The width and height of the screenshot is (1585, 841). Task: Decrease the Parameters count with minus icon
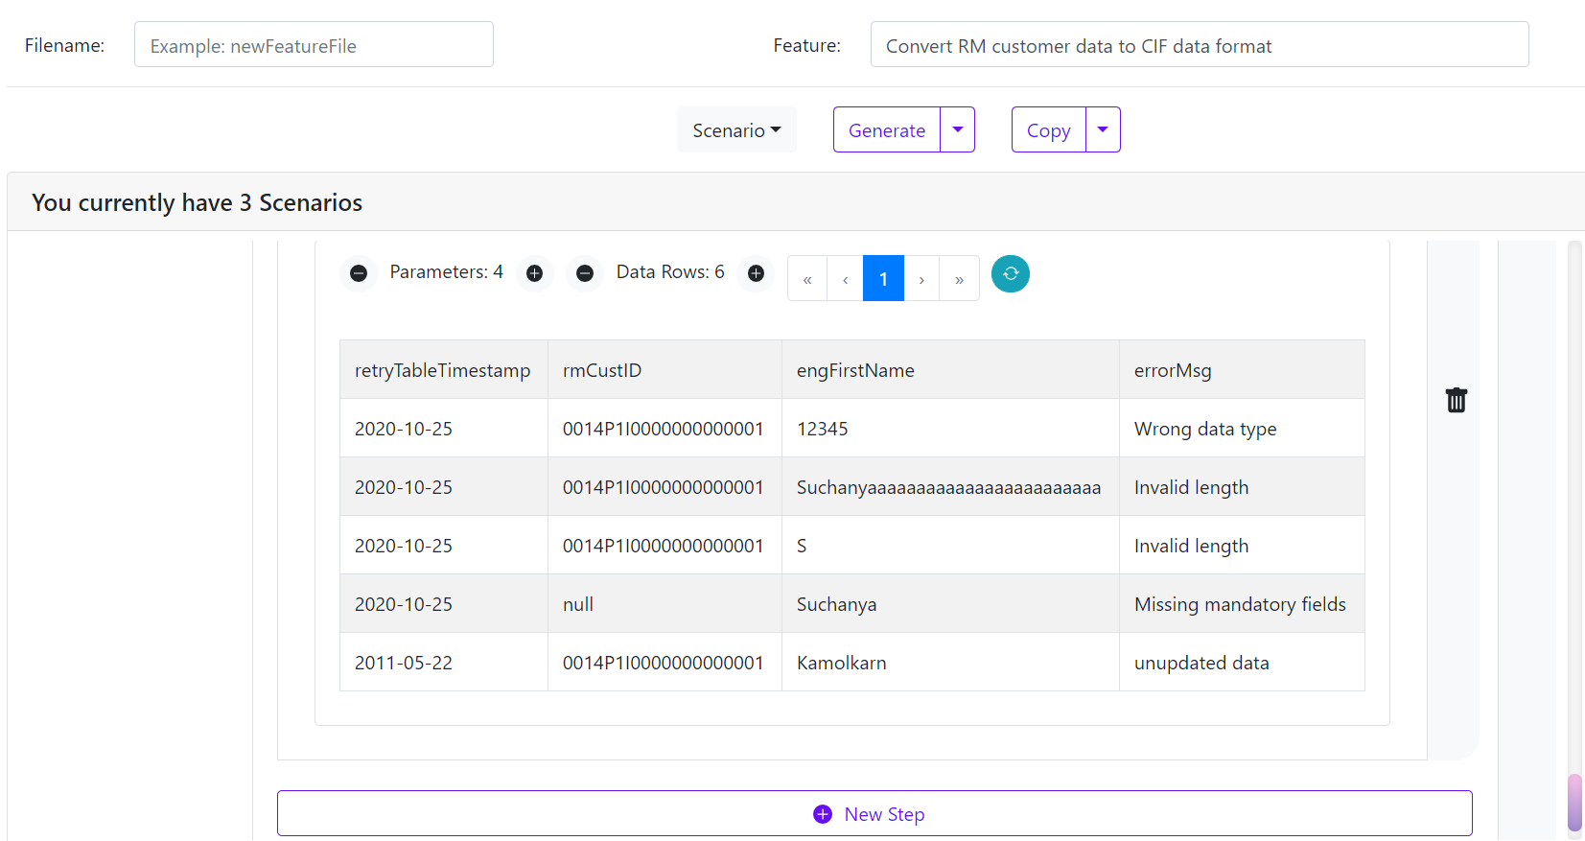[359, 273]
